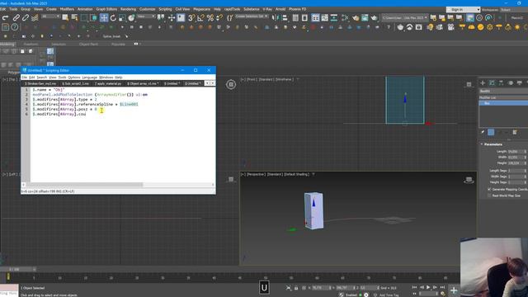Open the Graph Editors menu
This screenshot has height=297, width=528.
pyautogui.click(x=106, y=9)
